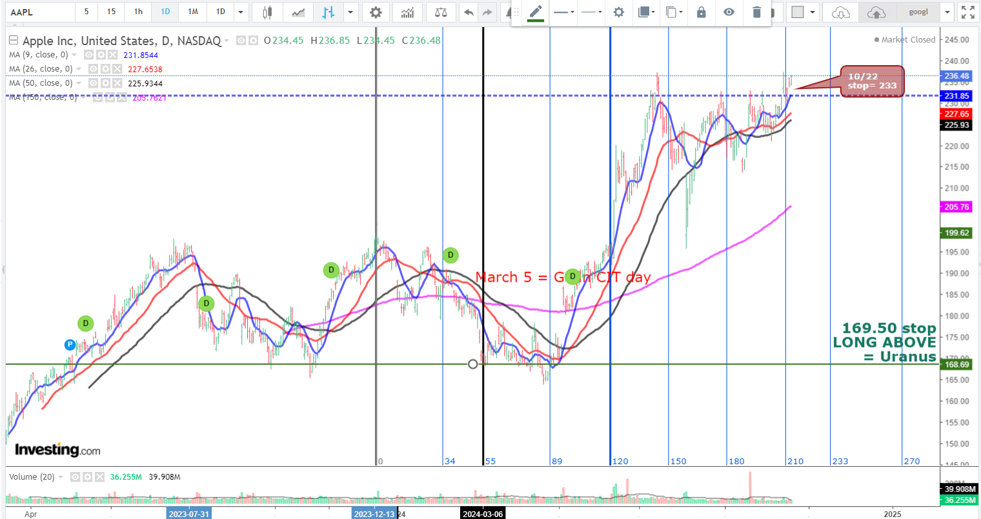
Task: Toggle visibility of MA 26 indicator
Action: point(94,69)
